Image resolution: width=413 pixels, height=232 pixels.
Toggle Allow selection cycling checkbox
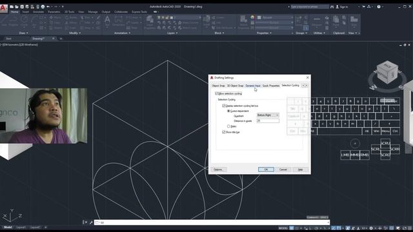pos(217,93)
